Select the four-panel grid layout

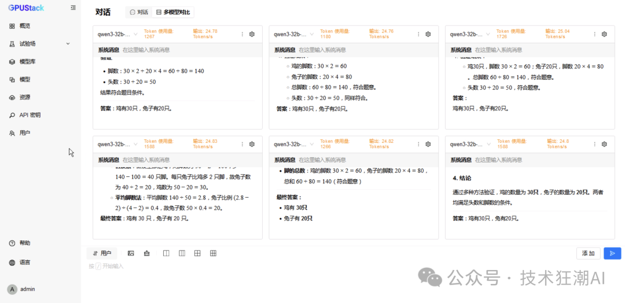click(x=197, y=253)
